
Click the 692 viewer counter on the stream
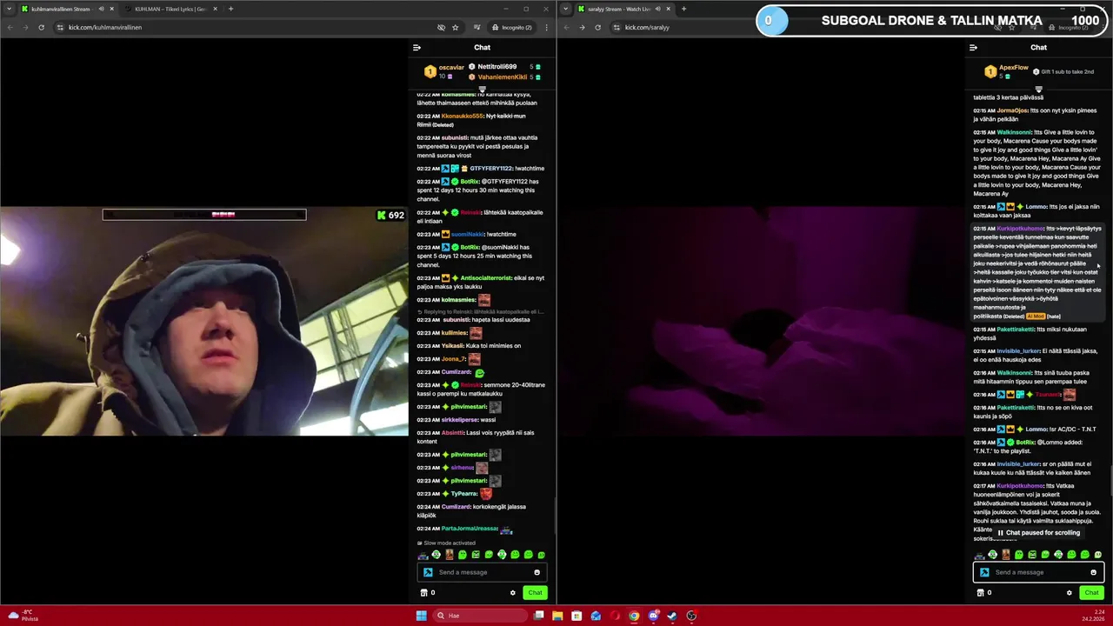coord(390,215)
